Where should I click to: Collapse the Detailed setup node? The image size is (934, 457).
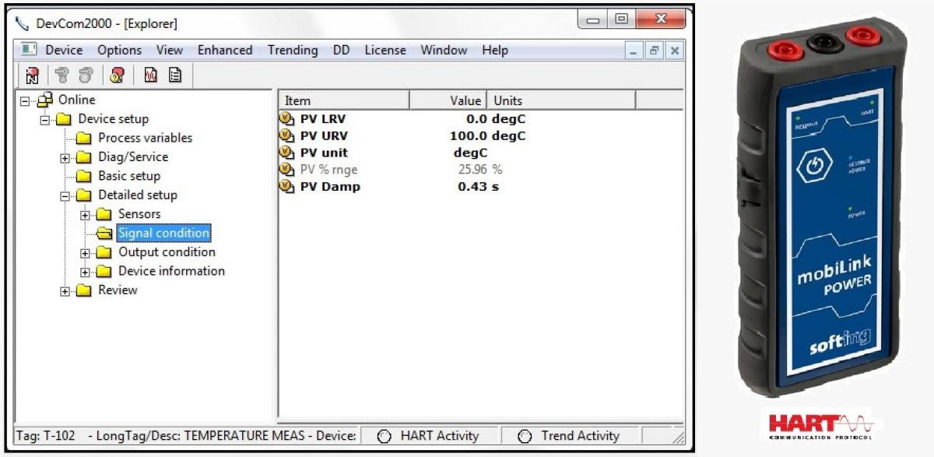pos(66,195)
